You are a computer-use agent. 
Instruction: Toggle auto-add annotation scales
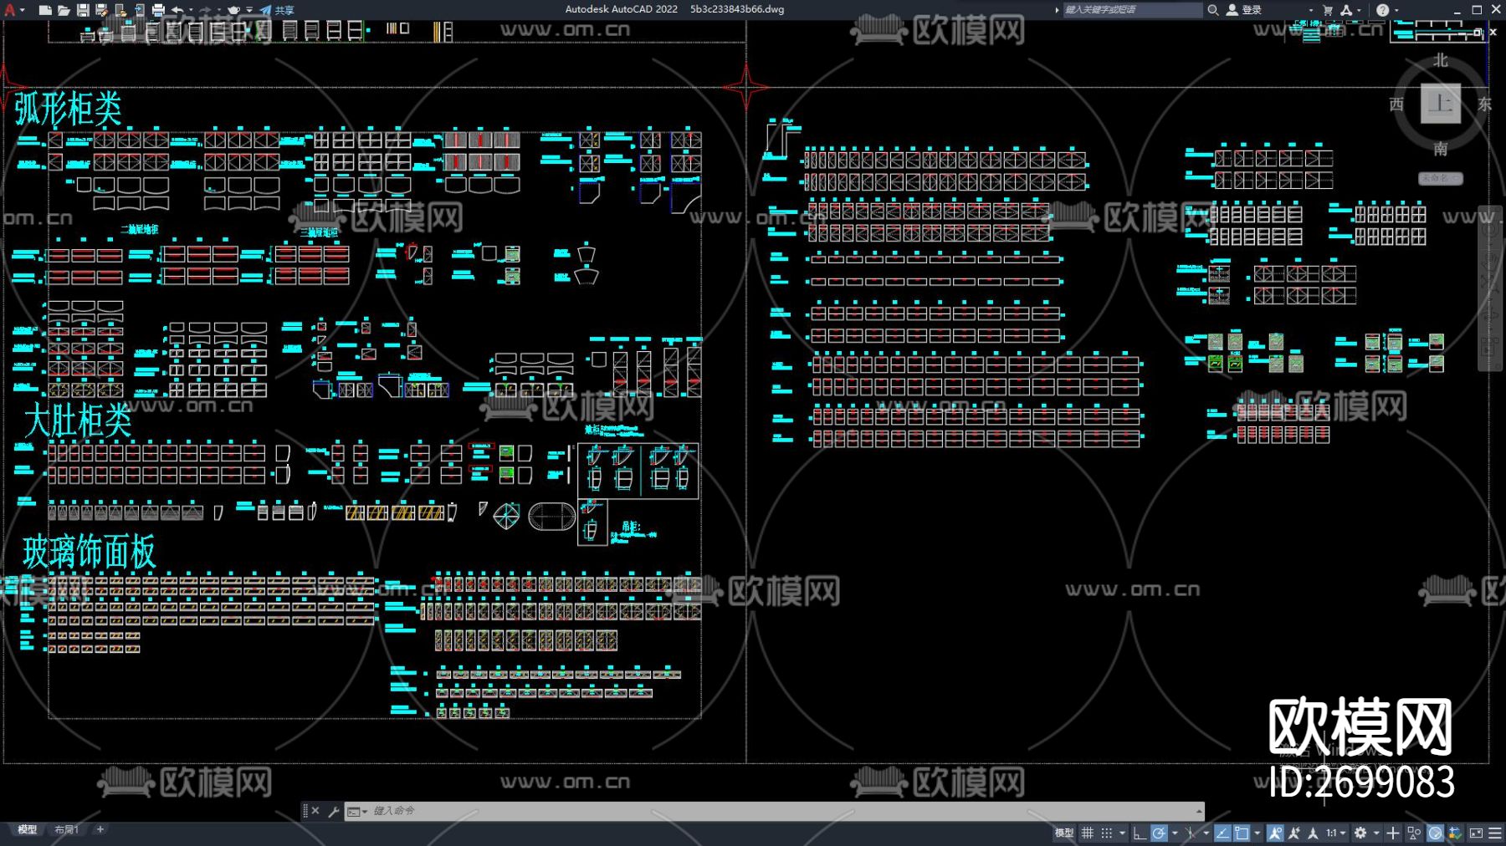click(1294, 833)
